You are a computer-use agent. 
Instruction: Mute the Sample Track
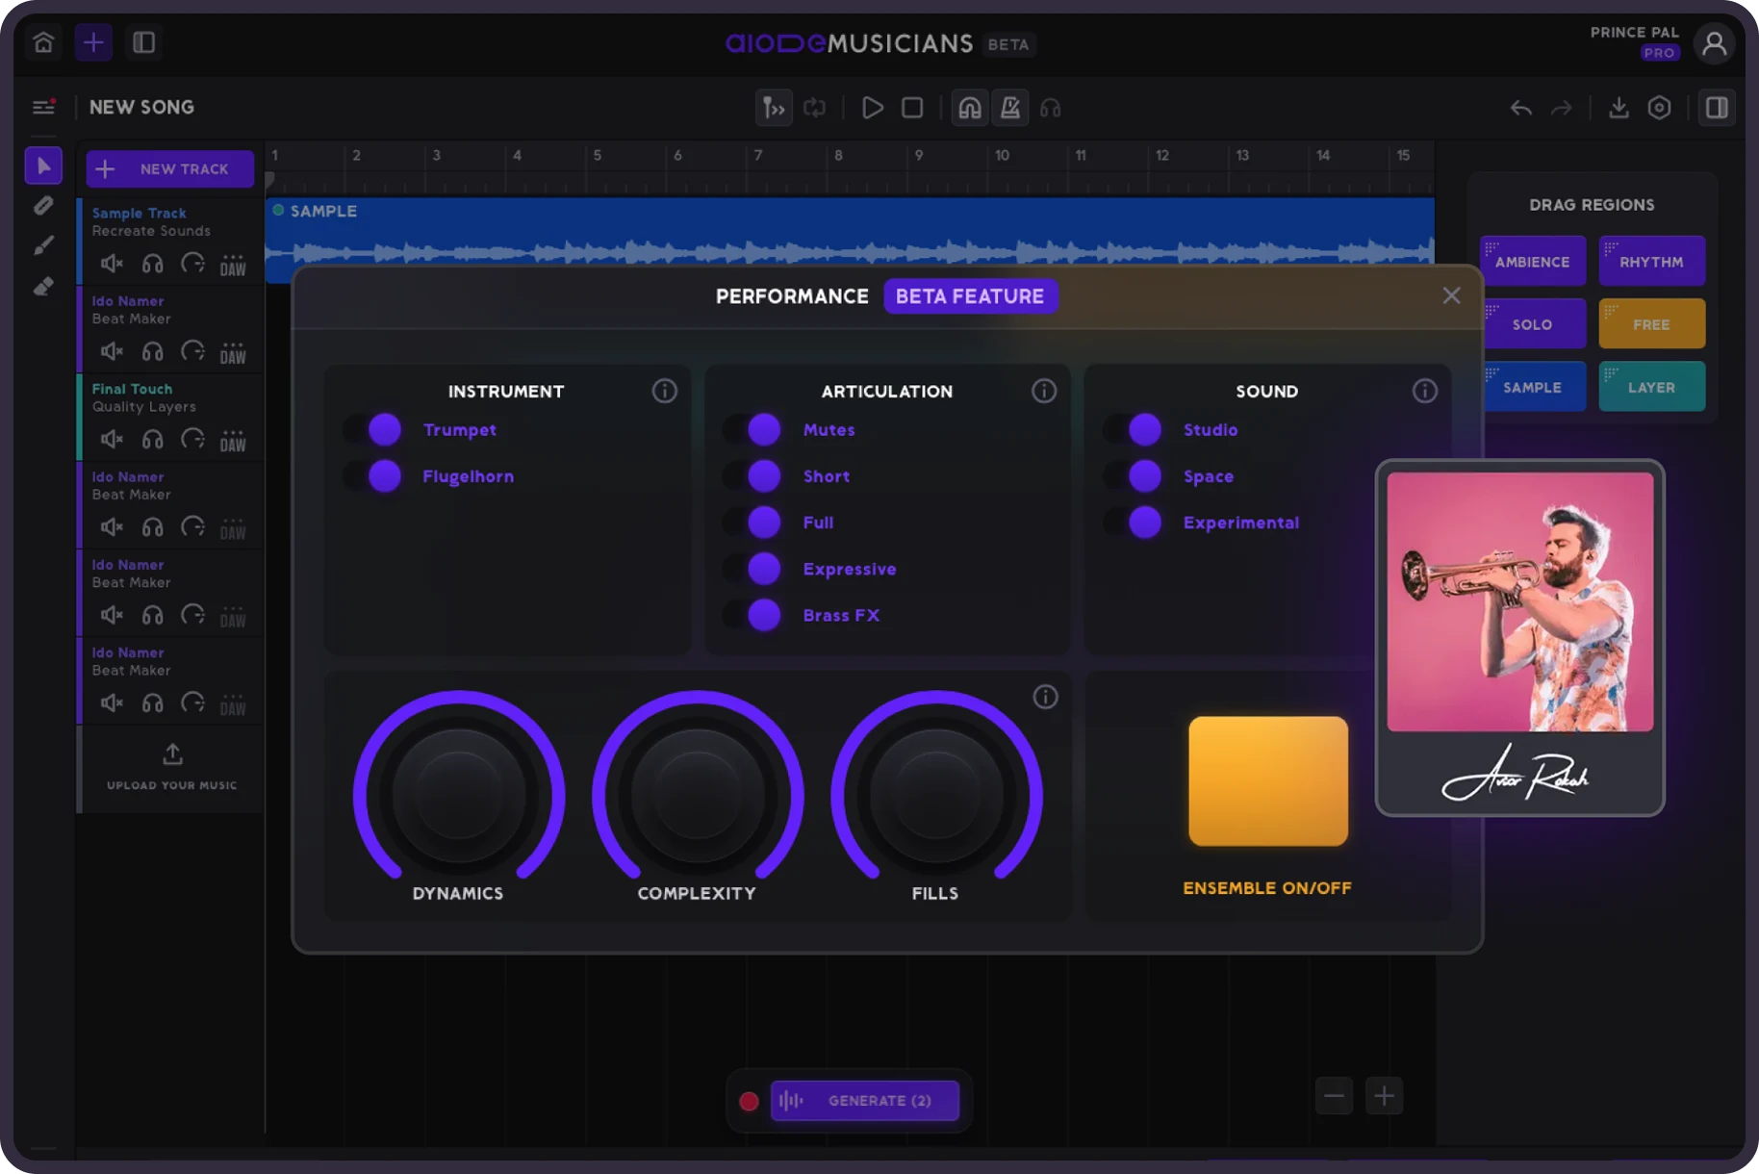(112, 264)
